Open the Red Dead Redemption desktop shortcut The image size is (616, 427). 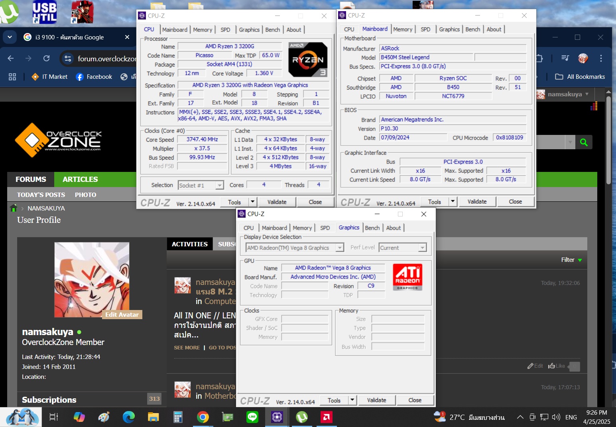click(82, 12)
